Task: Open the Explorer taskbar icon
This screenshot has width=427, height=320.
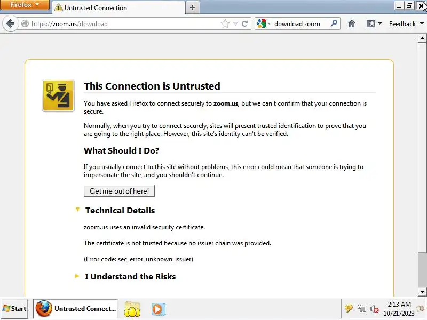Action: tap(132, 309)
